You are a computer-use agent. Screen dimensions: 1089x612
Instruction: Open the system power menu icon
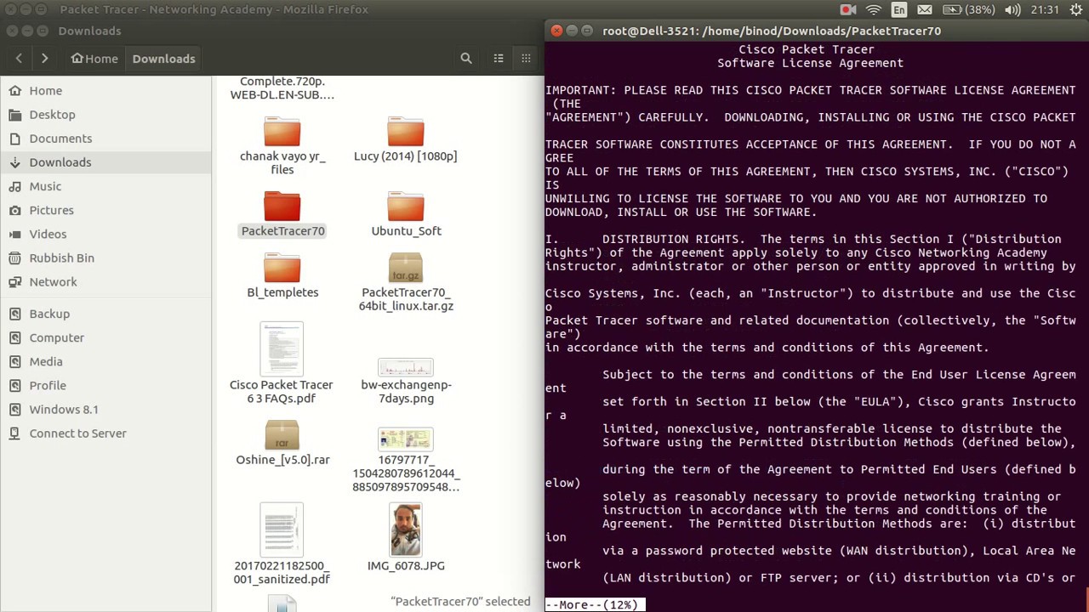coord(1075,10)
